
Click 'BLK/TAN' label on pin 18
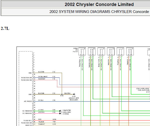(41, 93)
